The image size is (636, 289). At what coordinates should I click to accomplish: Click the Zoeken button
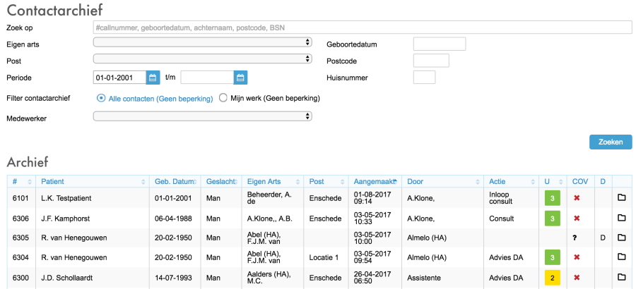611,142
